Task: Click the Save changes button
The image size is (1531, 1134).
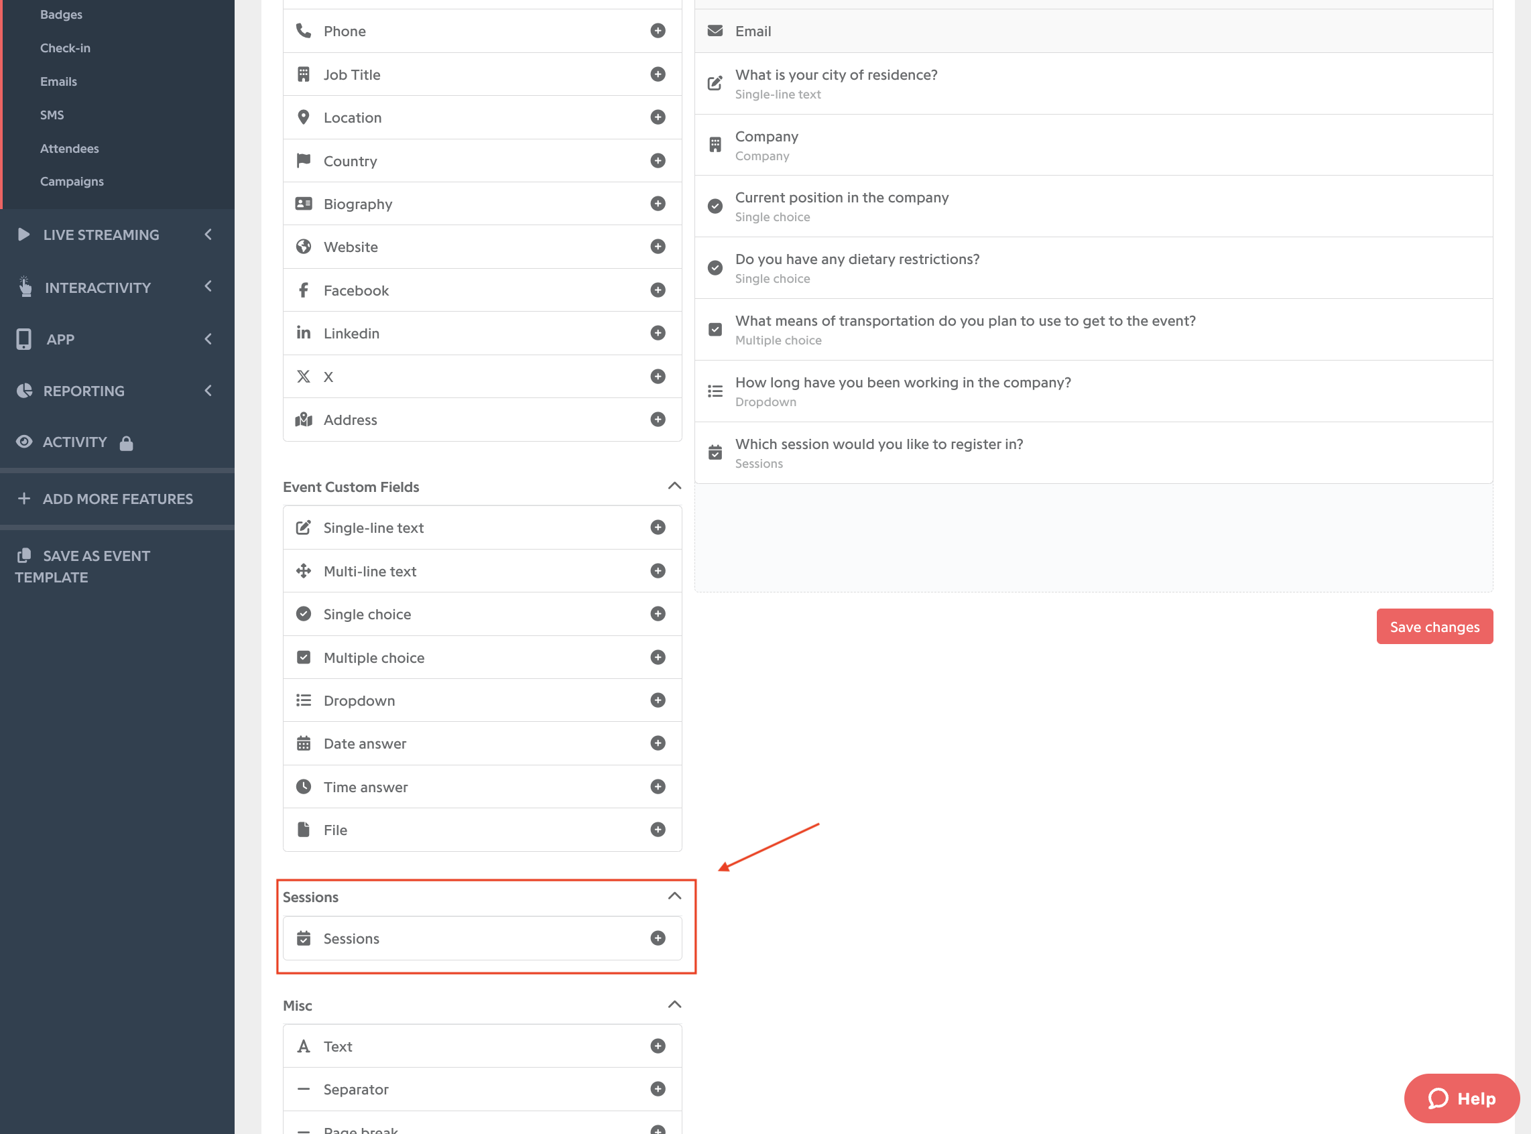Action: pos(1435,627)
